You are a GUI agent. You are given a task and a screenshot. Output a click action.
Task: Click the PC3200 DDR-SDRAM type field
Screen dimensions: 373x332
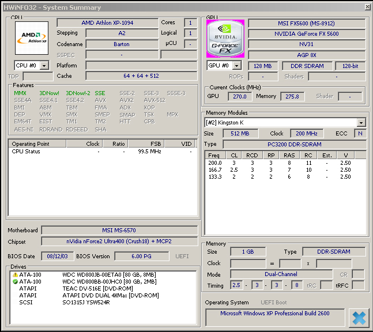point(295,144)
